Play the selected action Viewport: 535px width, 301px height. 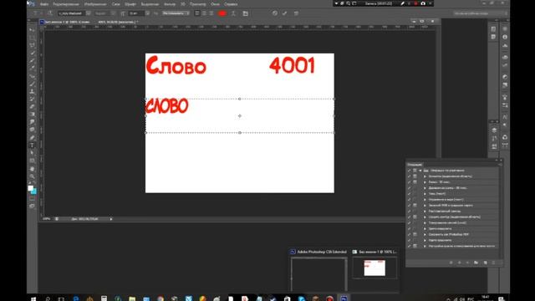point(468,263)
